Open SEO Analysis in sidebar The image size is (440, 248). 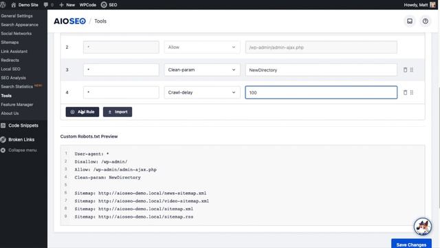point(13,78)
